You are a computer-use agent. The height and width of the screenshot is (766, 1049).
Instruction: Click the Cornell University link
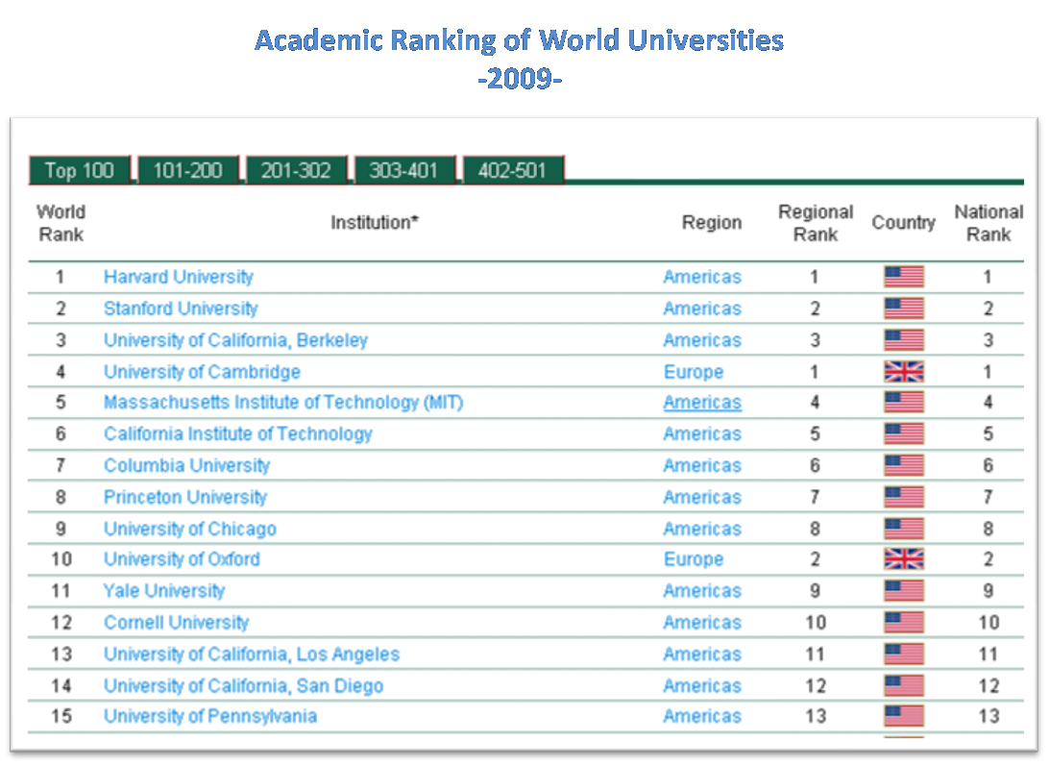tap(177, 623)
